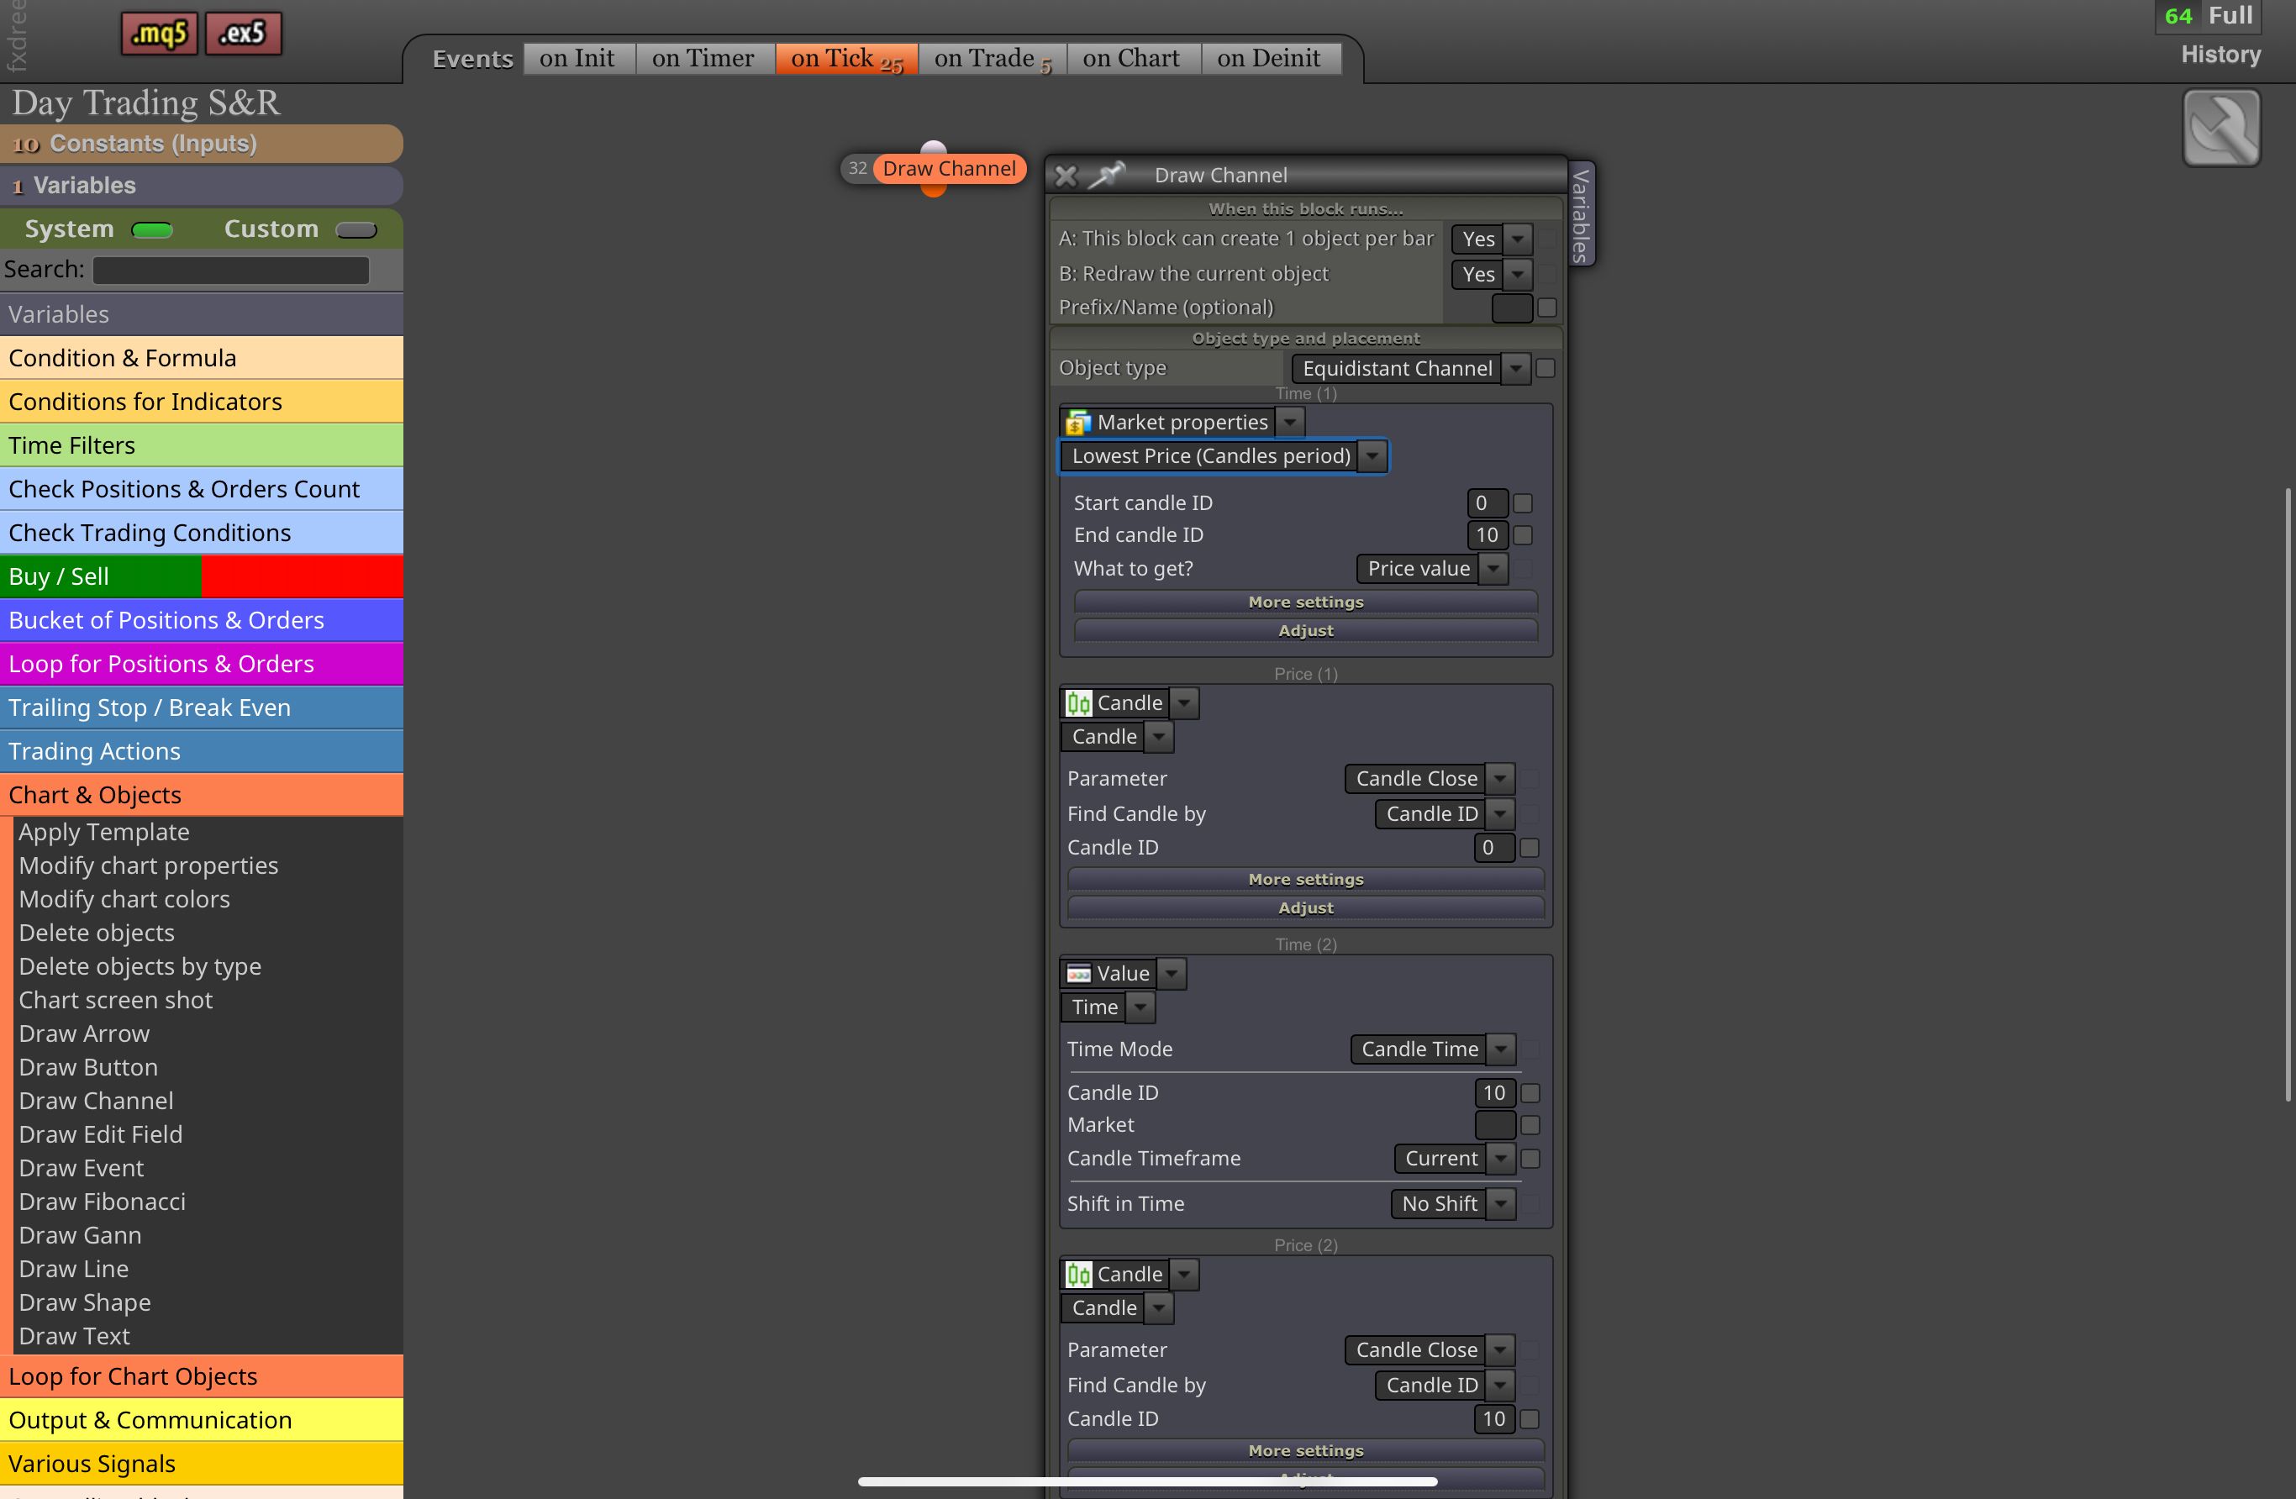Click the Candle icon under Price (2)

pos(1077,1275)
